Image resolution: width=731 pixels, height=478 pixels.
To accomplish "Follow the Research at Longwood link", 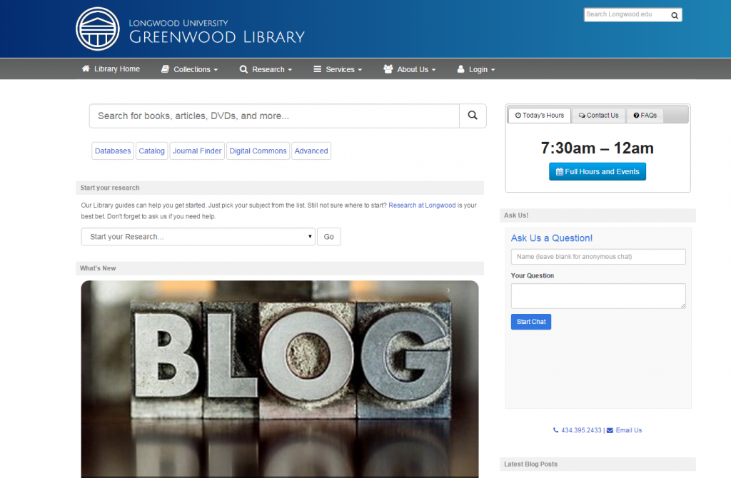I will [x=422, y=205].
